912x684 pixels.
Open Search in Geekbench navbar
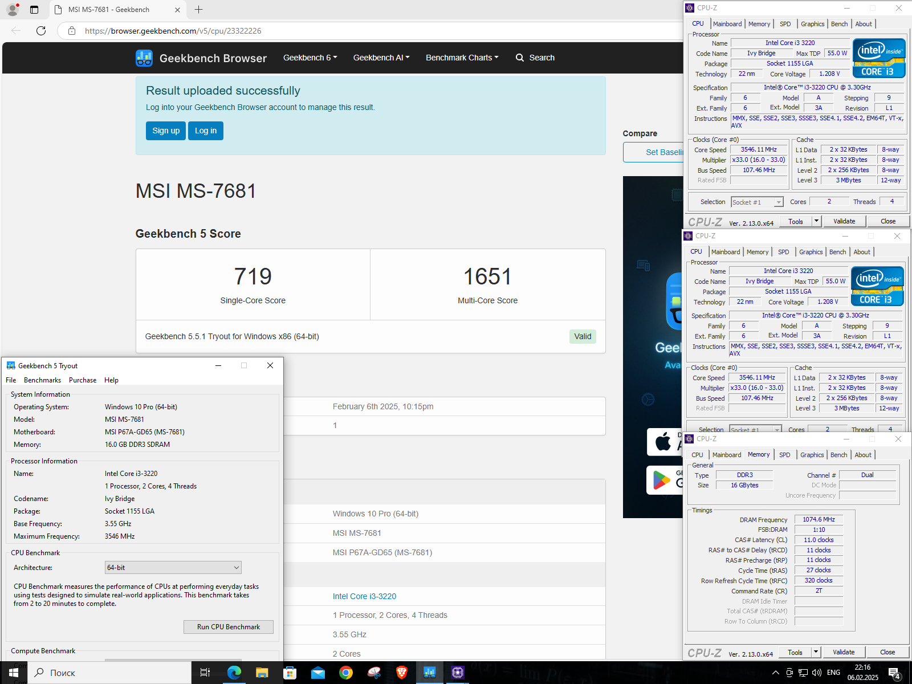point(535,58)
